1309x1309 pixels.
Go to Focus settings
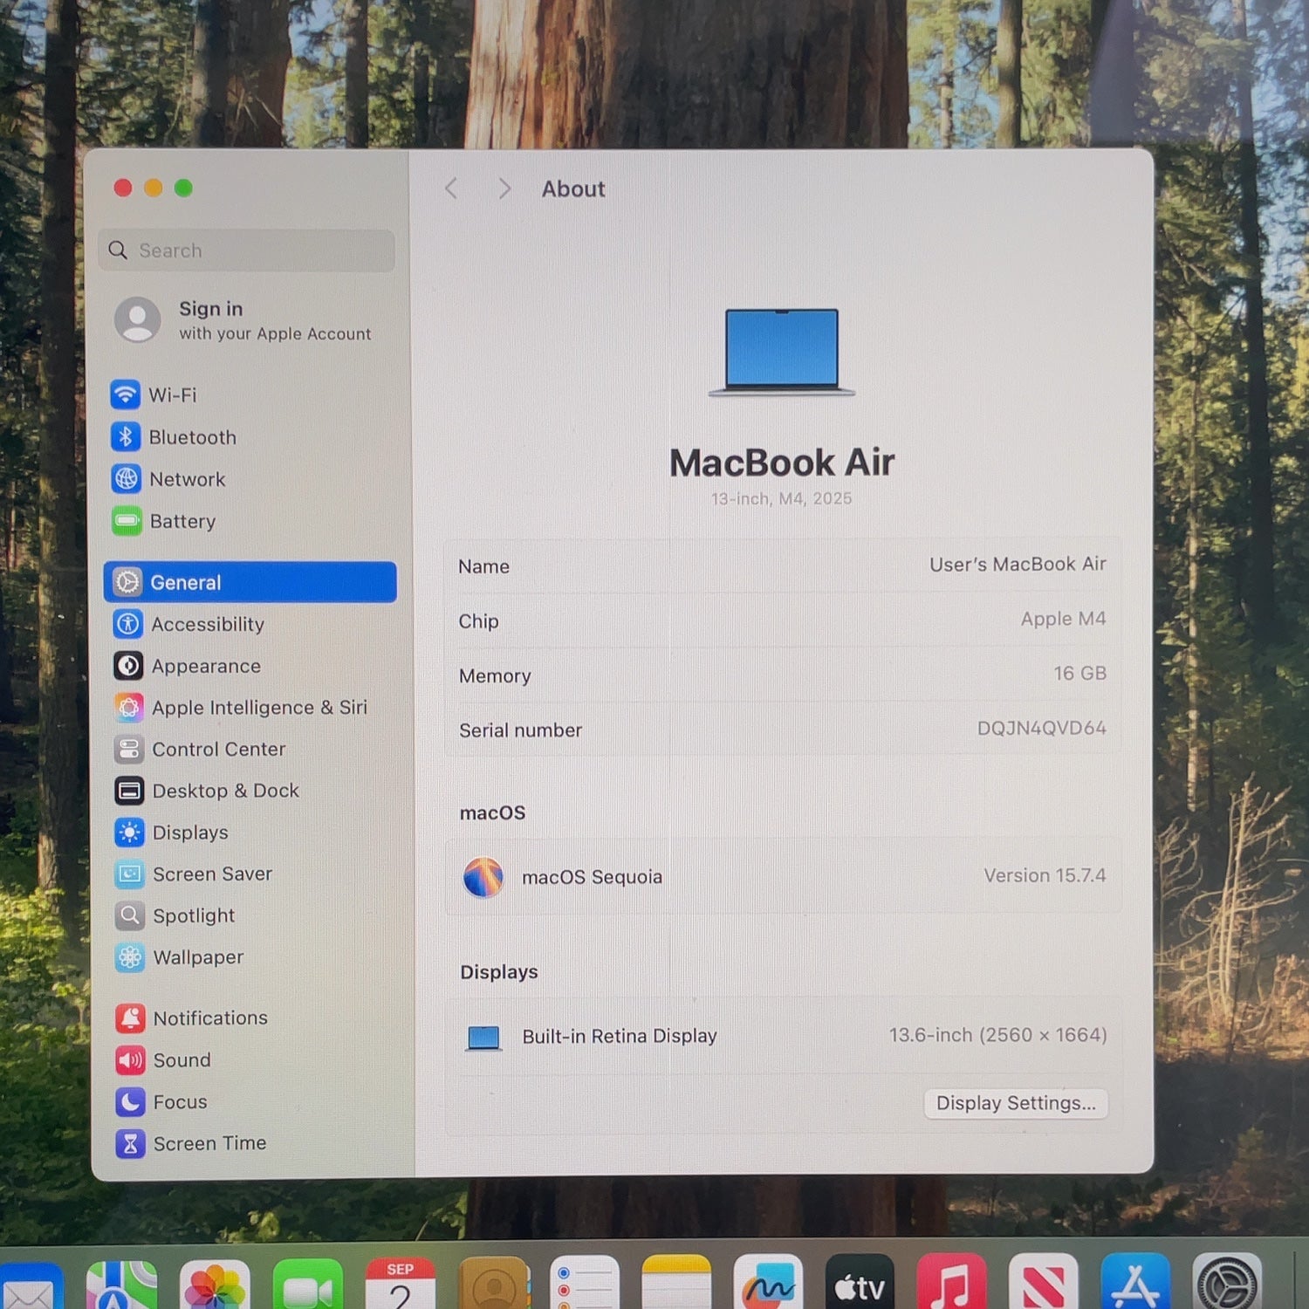(x=161, y=1101)
